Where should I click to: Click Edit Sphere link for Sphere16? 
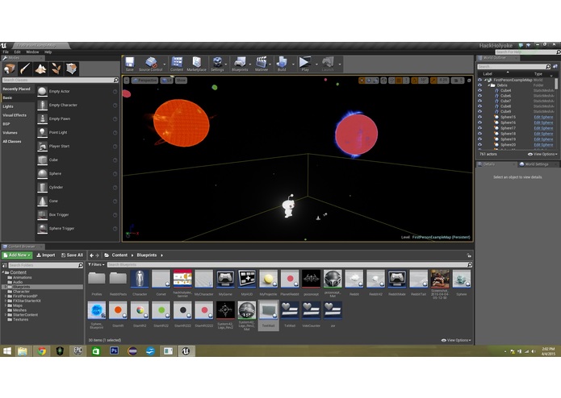click(x=543, y=122)
